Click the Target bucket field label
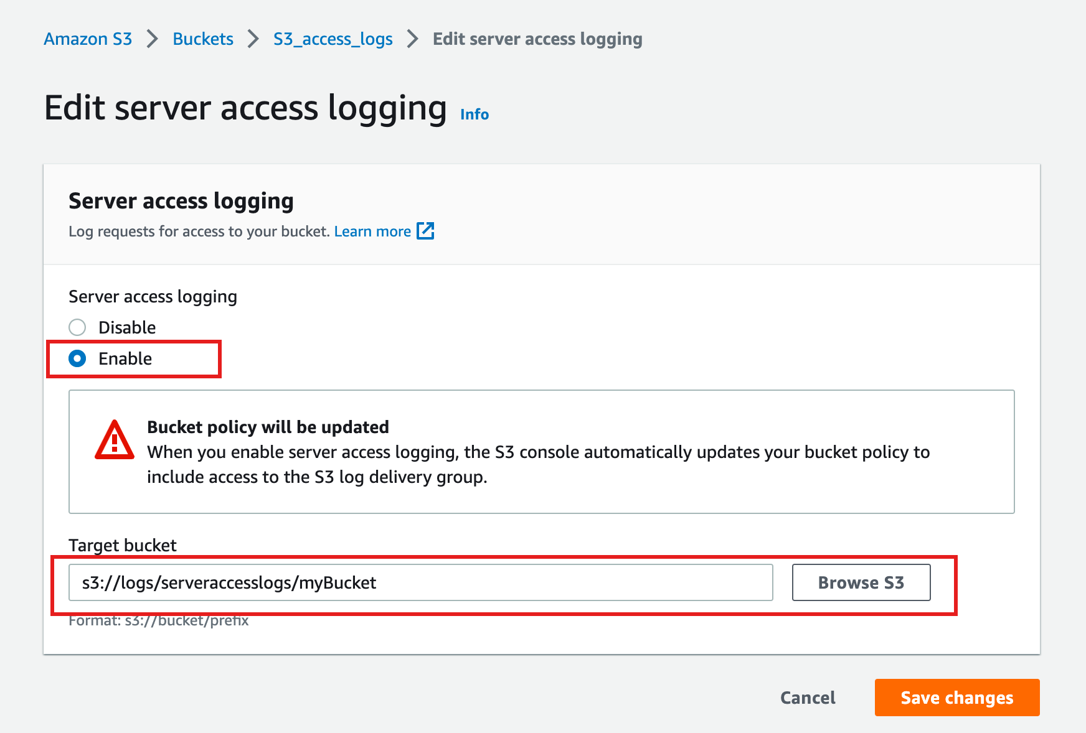This screenshot has width=1086, height=733. 123,545
